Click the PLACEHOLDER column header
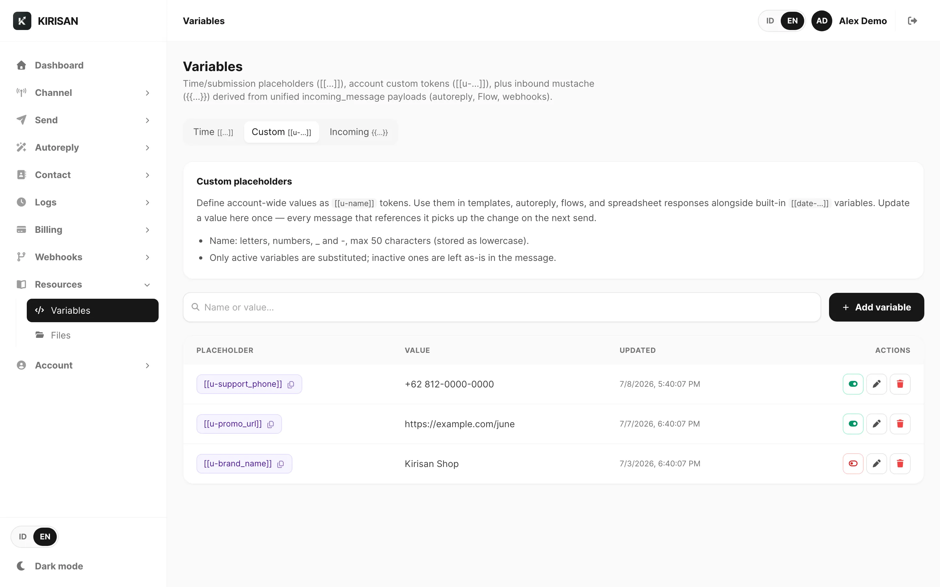940x587 pixels. click(x=225, y=350)
